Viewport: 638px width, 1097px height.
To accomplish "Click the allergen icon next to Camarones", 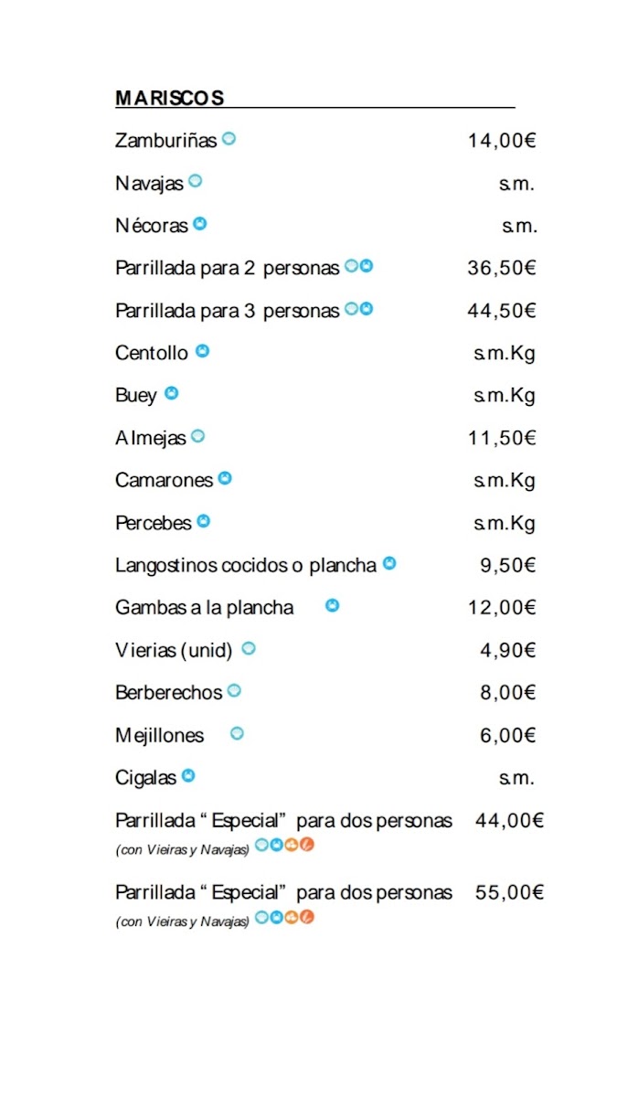I will (224, 478).
